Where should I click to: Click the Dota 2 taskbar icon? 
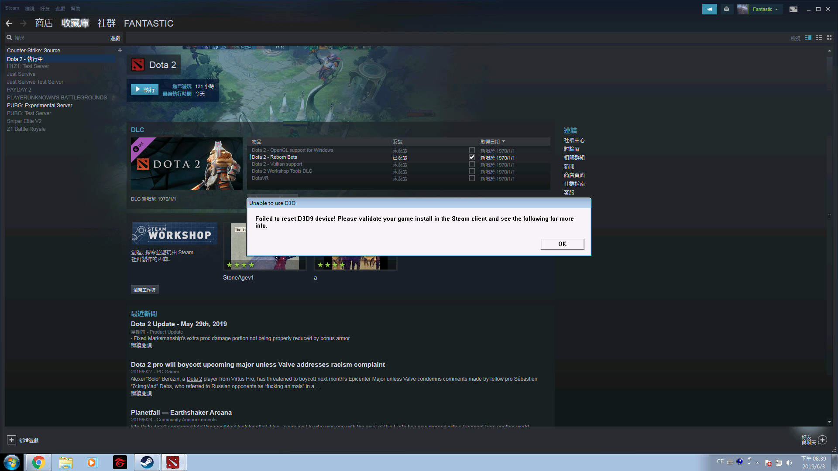pos(174,462)
